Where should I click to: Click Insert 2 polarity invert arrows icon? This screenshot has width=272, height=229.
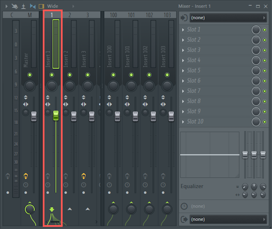[66, 97]
